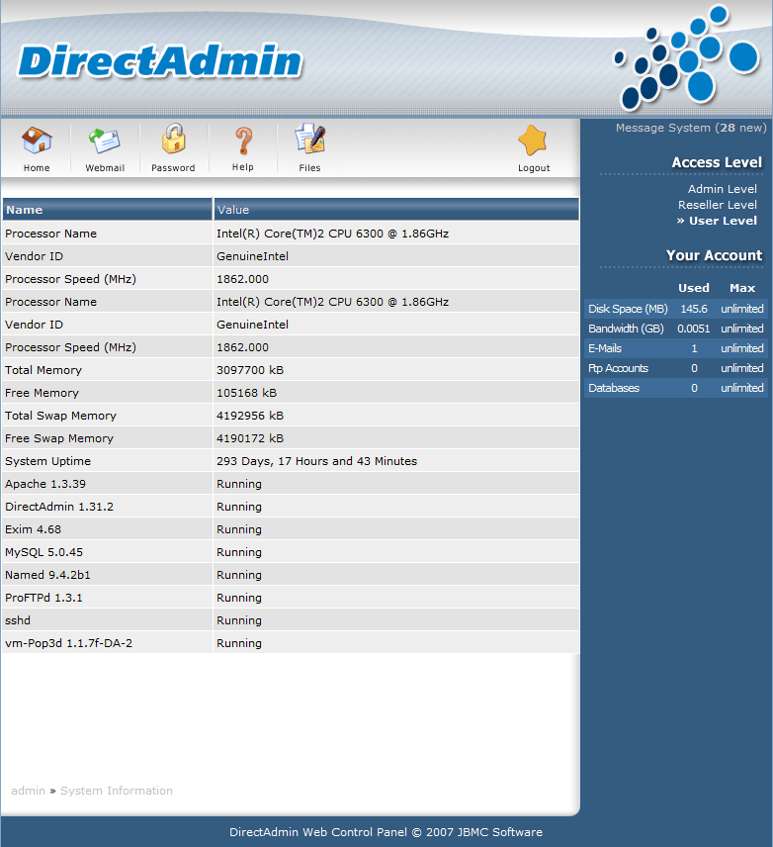
Task: Click the vm-Pop3d 1.1.7f-DA-2 label
Action: (x=68, y=643)
